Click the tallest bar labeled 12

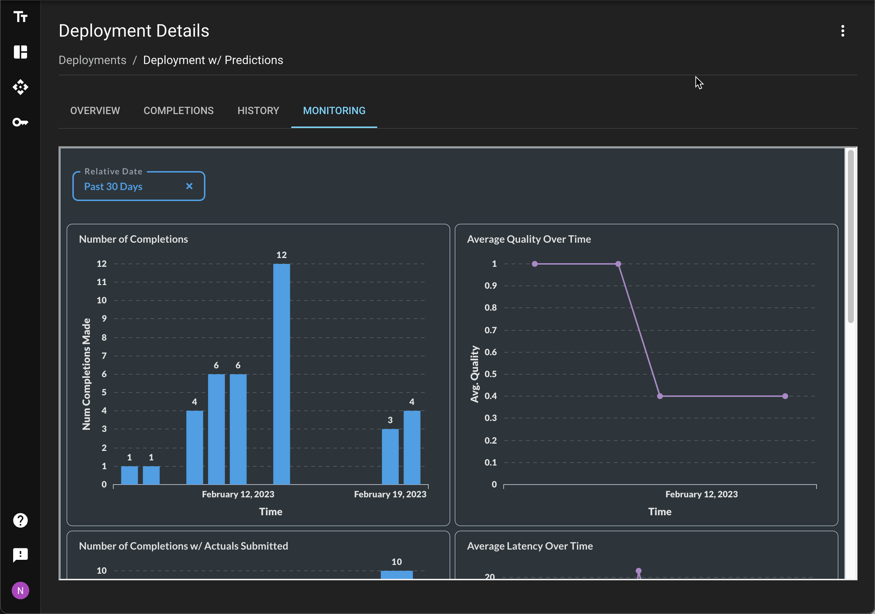[x=281, y=374]
